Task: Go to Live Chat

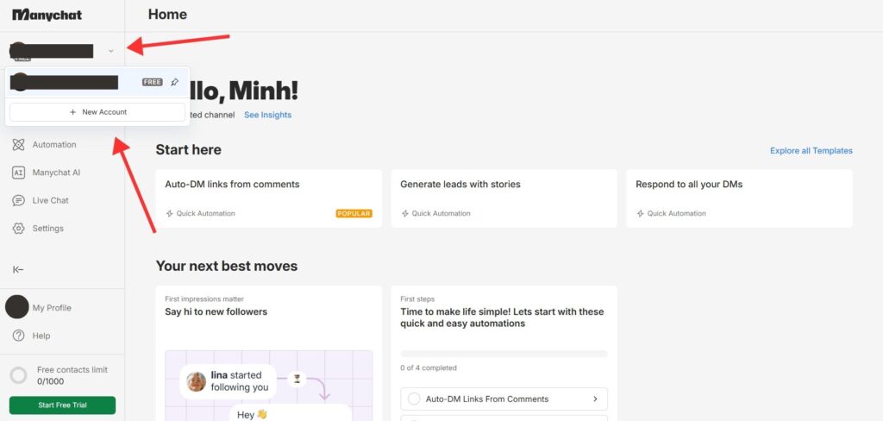Action: point(51,201)
